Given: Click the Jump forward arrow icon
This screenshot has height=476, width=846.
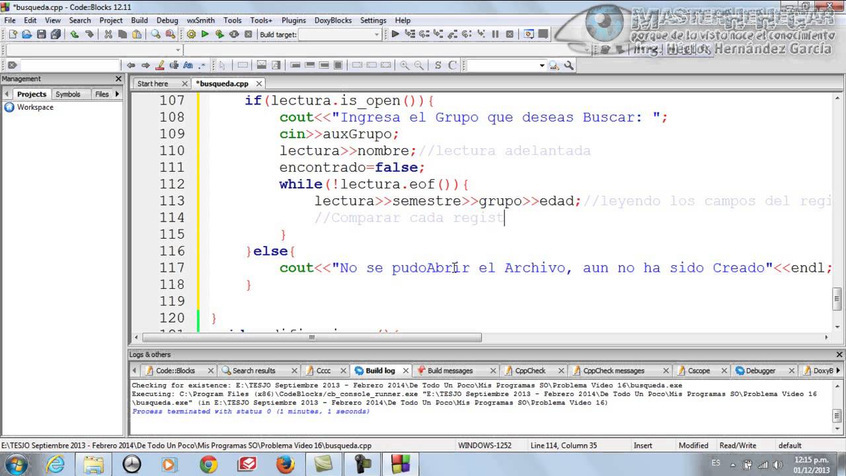Looking at the screenshot, I should pyautogui.click(x=145, y=65).
